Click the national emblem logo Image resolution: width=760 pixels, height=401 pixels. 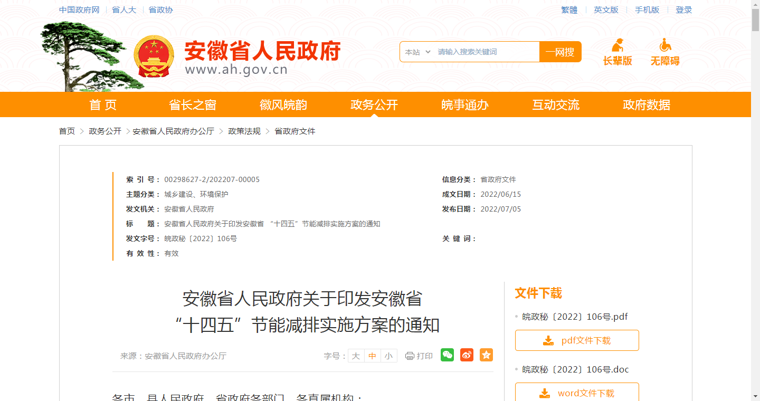(x=154, y=56)
